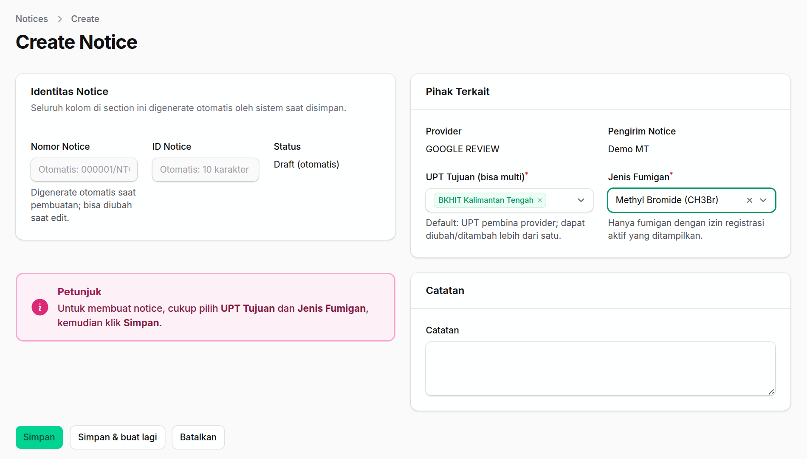
Task: Click the Identitas Notice section title
Action: click(70, 92)
